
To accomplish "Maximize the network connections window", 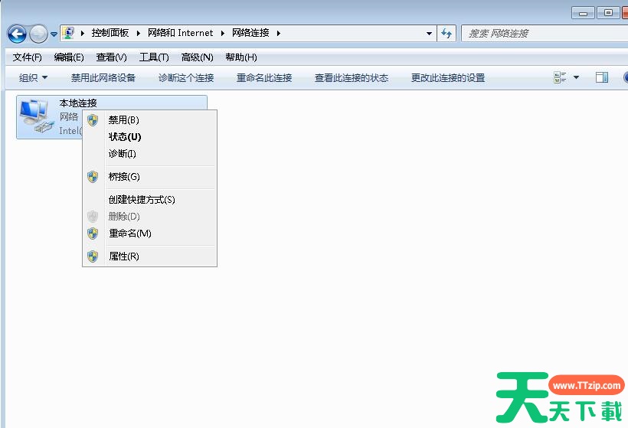I will point(608,13).
